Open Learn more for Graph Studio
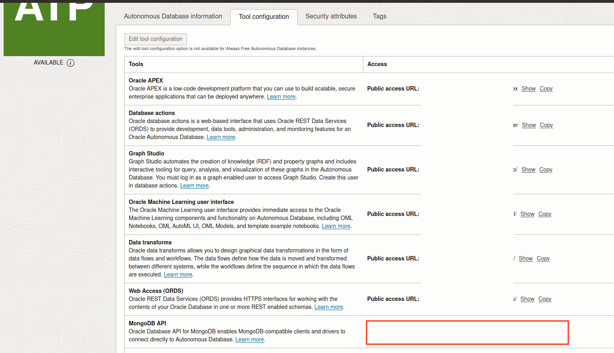Screen dimensions: 614x353 tap(194, 185)
